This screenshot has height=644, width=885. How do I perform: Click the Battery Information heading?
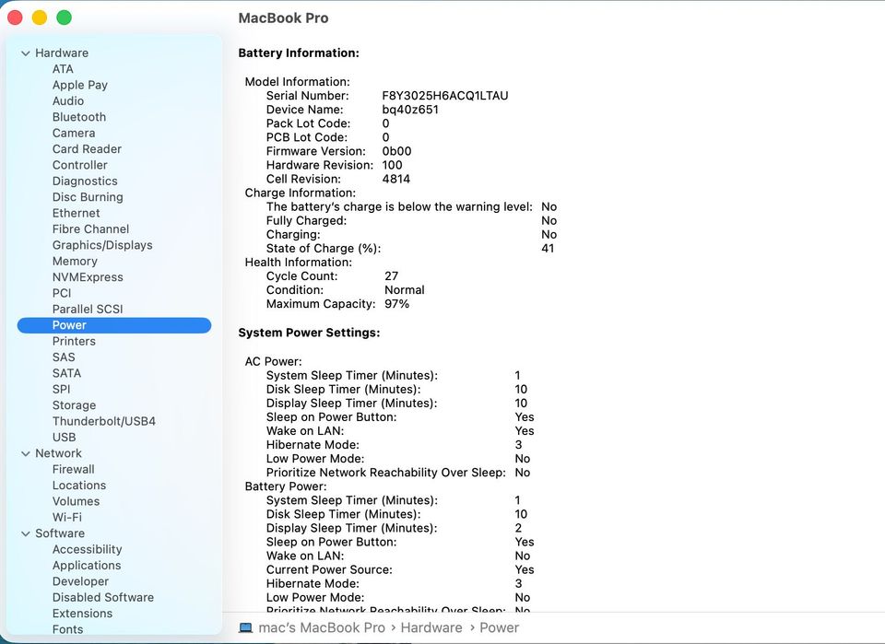tap(299, 53)
